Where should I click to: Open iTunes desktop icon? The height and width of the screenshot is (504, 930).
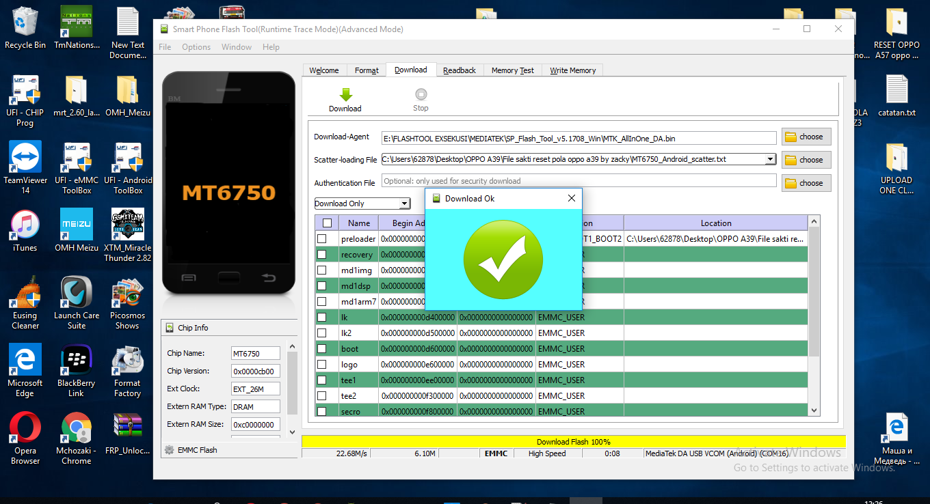pos(25,225)
